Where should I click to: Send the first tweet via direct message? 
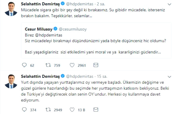click(96, 65)
